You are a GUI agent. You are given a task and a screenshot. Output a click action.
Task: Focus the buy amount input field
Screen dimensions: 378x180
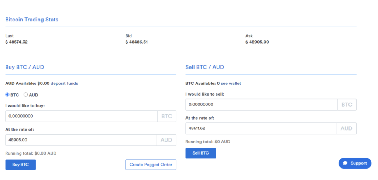[x=82, y=116]
